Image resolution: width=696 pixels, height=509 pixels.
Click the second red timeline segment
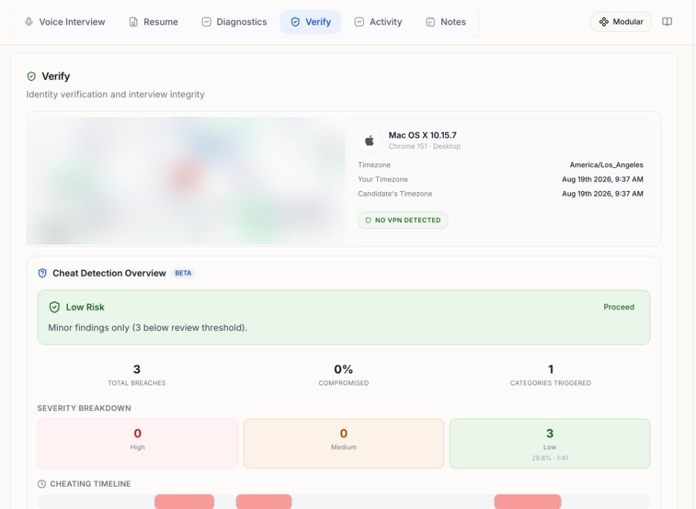(x=264, y=502)
